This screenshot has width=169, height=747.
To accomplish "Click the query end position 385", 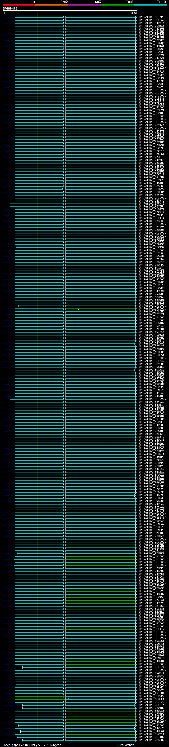I will coord(133,13).
